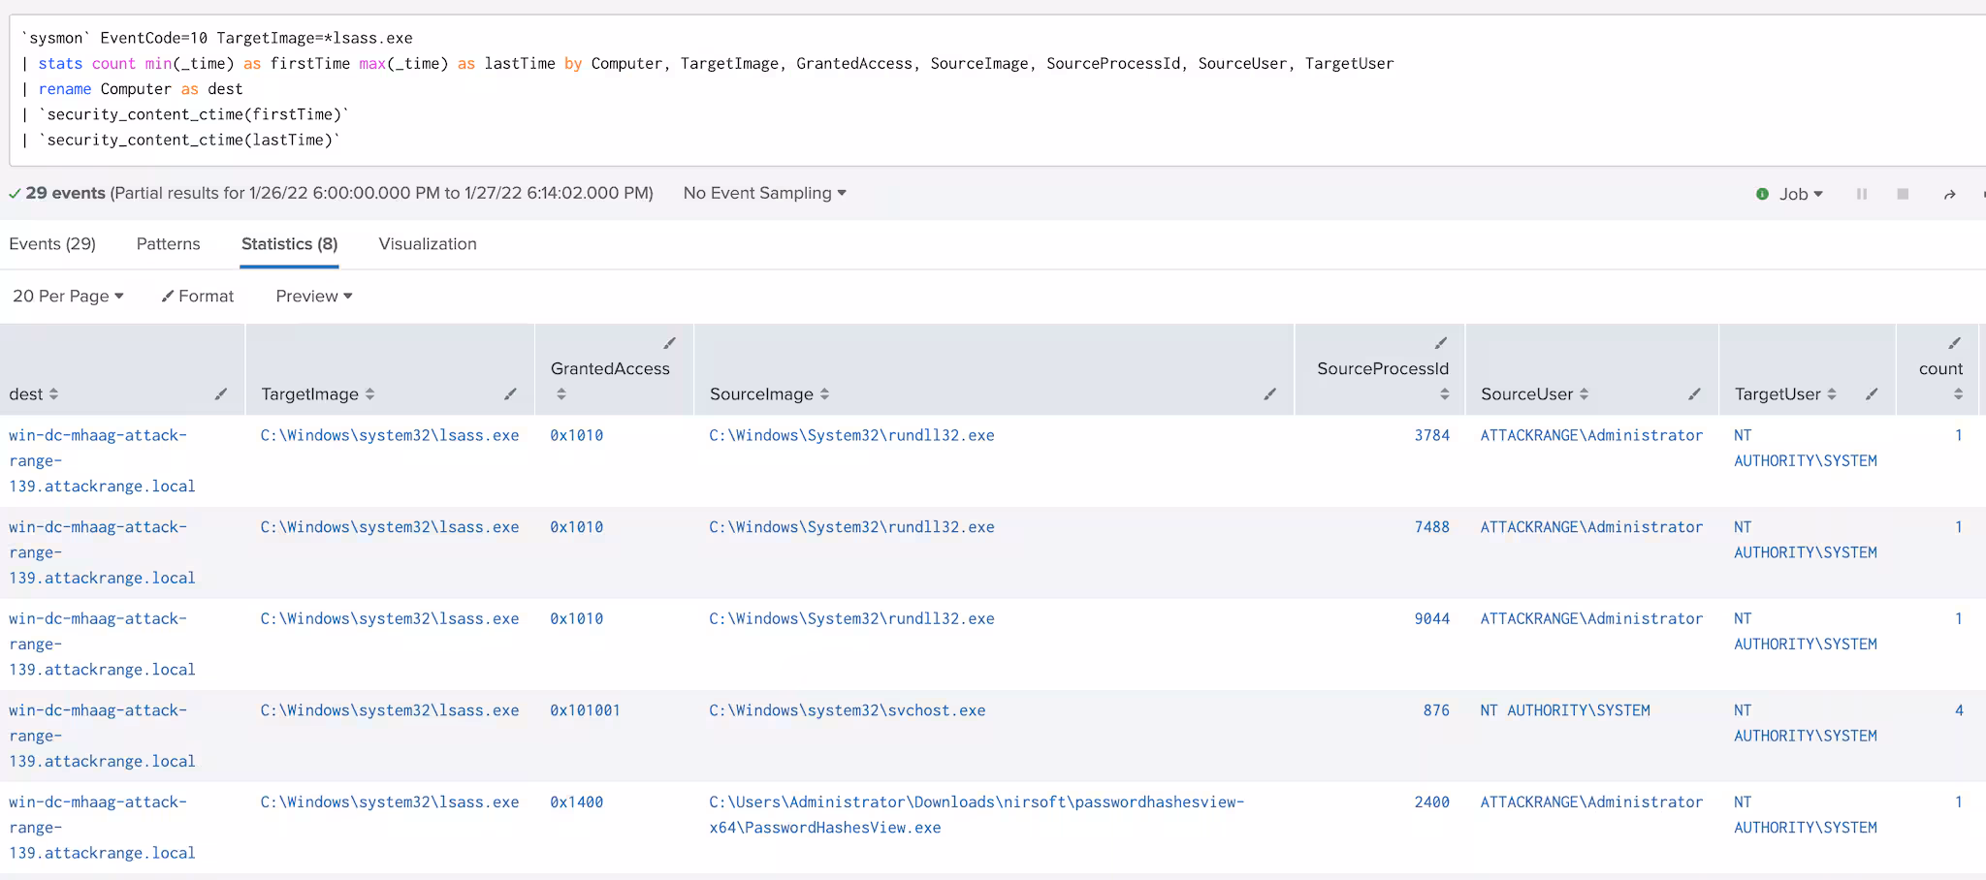Switch to the Events (29) tab

52,244
